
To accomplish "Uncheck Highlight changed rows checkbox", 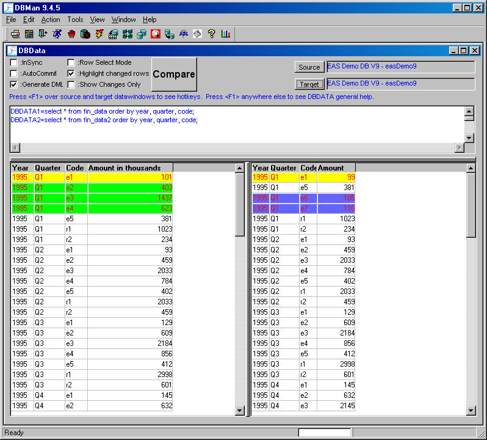I will [x=71, y=73].
